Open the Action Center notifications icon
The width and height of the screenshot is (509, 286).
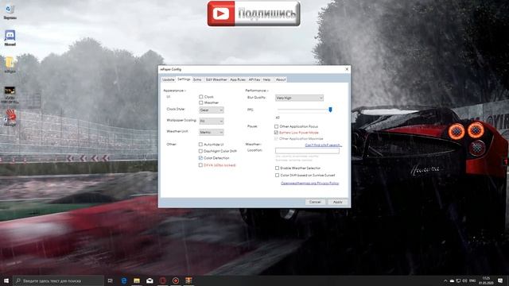click(500, 280)
